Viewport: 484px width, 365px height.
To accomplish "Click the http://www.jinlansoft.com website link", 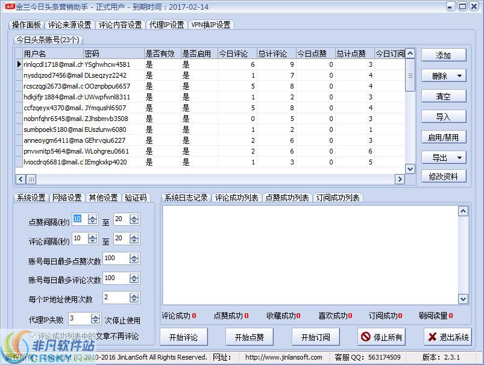I will 284,357.
